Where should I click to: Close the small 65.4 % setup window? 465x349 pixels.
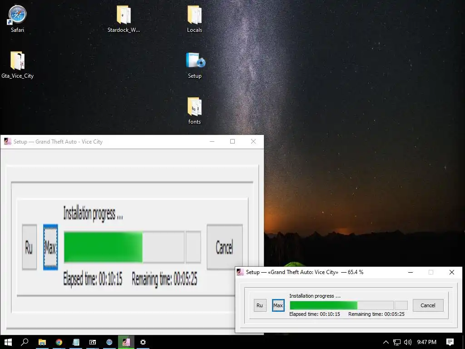pos(452,272)
